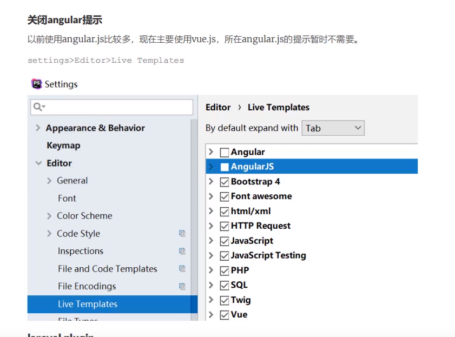The image size is (455, 337).
Task: Click the copy icon beside Inspections
Action: [182, 251]
